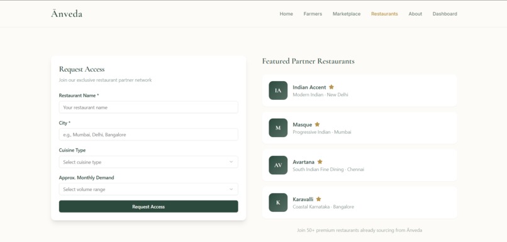Image resolution: width=507 pixels, height=242 pixels.
Task: Click the star beside Karavalli
Action: (318, 199)
